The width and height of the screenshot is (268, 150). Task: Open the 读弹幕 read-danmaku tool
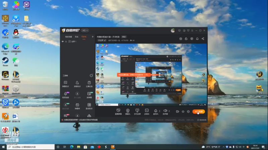coord(89,95)
